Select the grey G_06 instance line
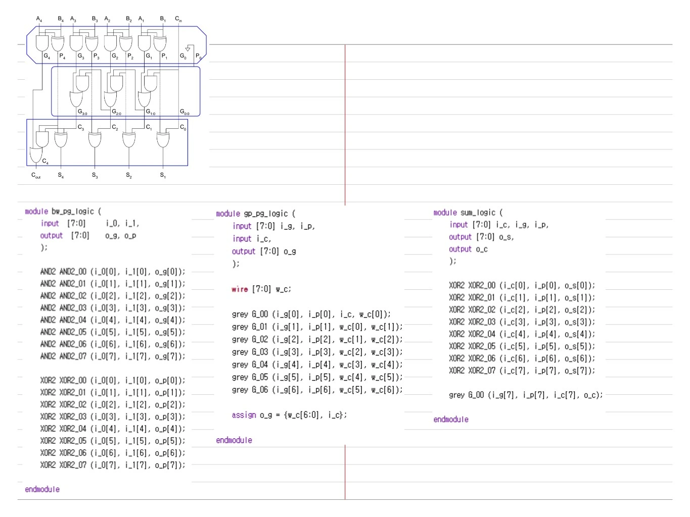Screen dimensions: 690x517 (x=317, y=390)
